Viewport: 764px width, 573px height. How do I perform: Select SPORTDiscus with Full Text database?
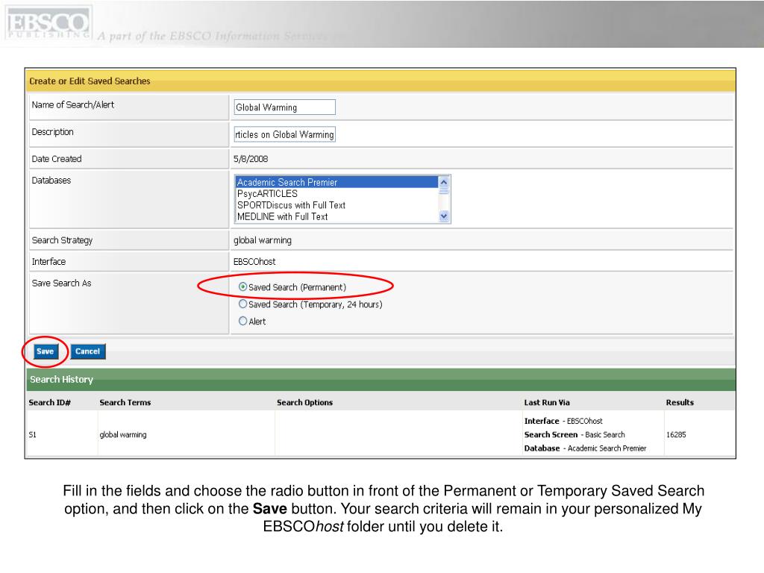point(336,205)
